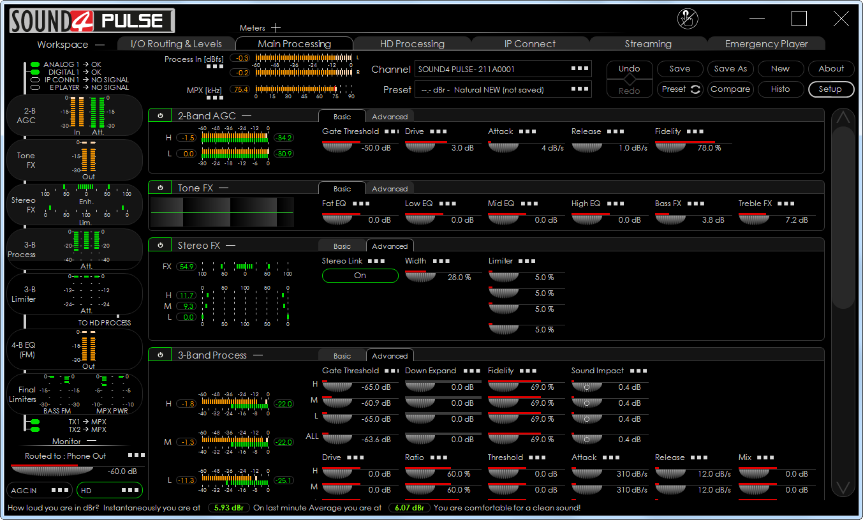Open the Setup button
Viewport: 863px width, 520px height.
(x=830, y=89)
